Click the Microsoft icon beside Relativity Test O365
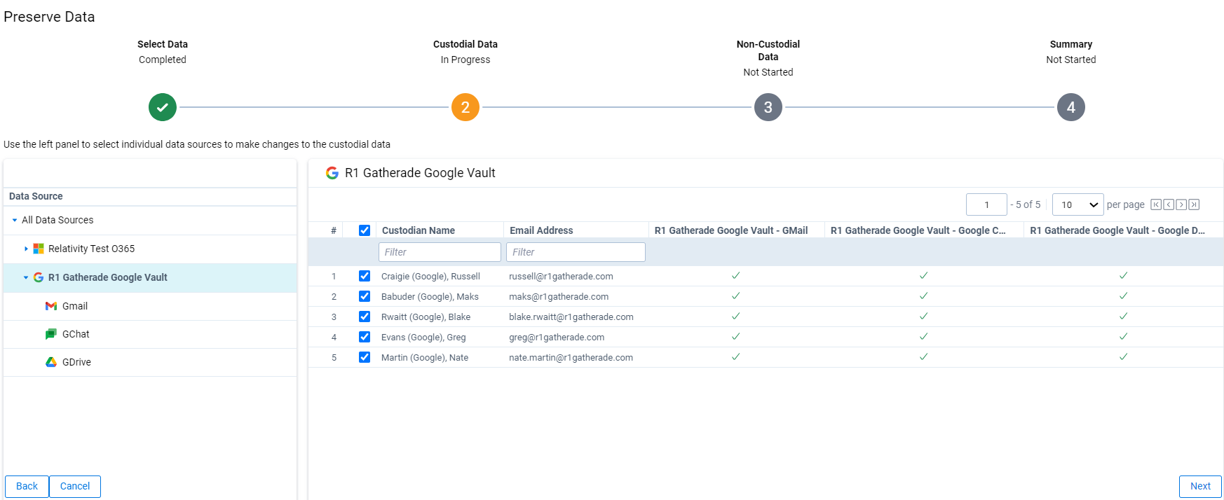The image size is (1224, 500). coord(39,249)
